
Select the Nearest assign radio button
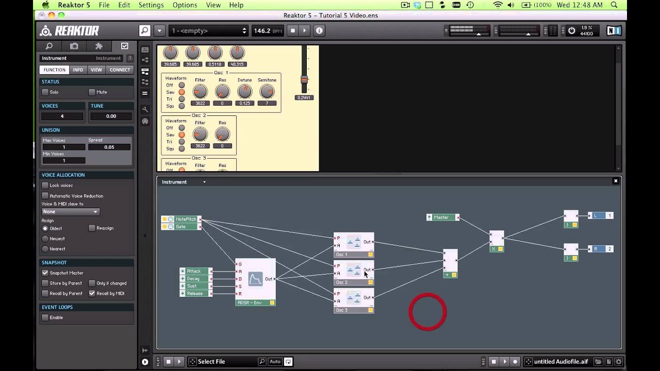click(x=45, y=249)
